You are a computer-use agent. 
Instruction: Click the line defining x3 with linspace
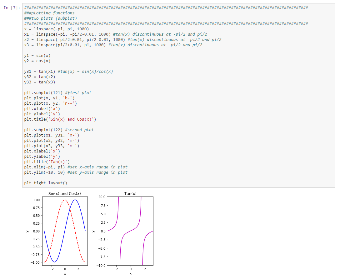click(113, 45)
